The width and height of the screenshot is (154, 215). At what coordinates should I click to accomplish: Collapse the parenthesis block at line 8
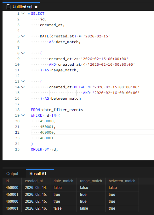tap(23, 53)
